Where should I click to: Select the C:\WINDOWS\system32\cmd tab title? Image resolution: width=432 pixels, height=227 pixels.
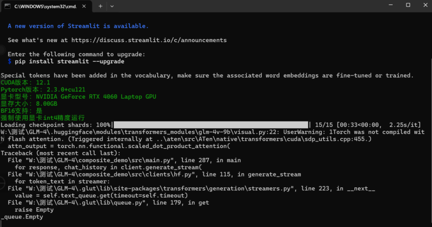pyautogui.click(x=44, y=6)
